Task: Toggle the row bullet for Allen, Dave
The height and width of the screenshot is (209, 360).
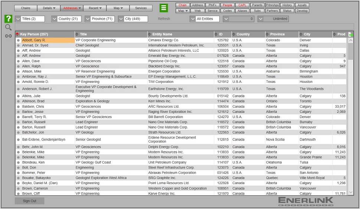Action: point(18,61)
